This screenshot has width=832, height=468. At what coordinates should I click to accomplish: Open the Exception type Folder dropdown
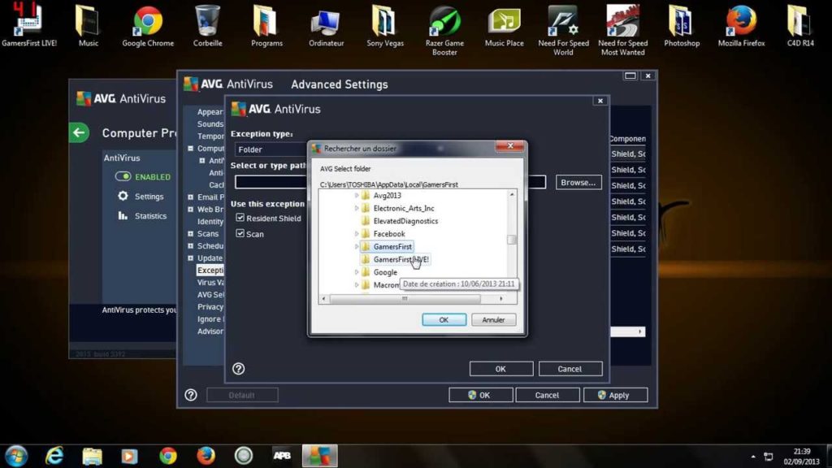[x=271, y=149]
